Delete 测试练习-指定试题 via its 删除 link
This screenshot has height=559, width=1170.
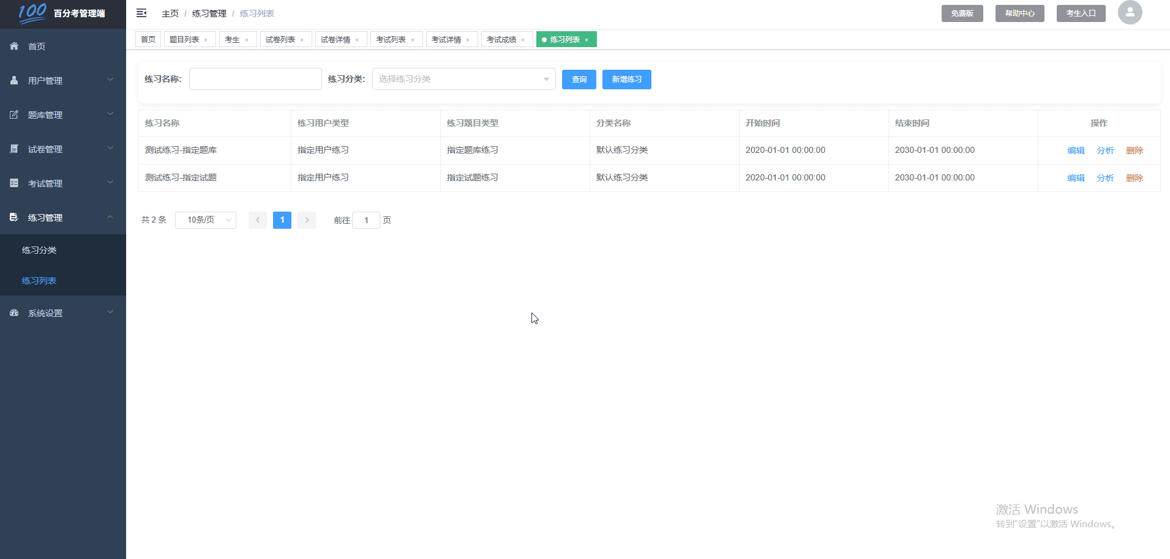tap(1134, 177)
